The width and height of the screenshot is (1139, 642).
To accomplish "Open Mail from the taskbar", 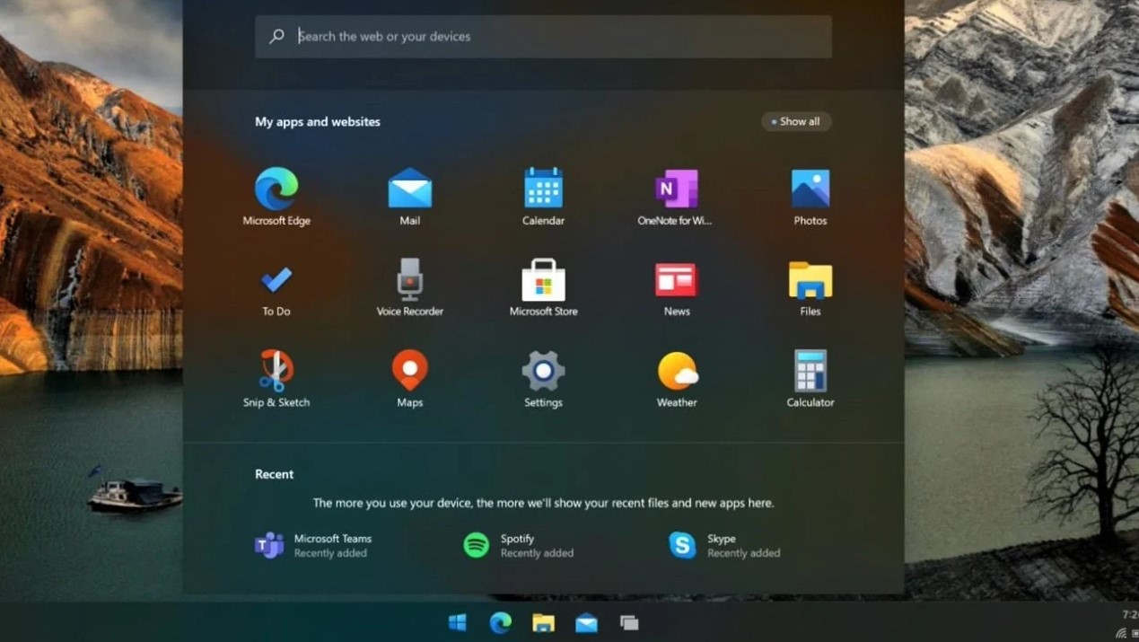I will point(586,622).
